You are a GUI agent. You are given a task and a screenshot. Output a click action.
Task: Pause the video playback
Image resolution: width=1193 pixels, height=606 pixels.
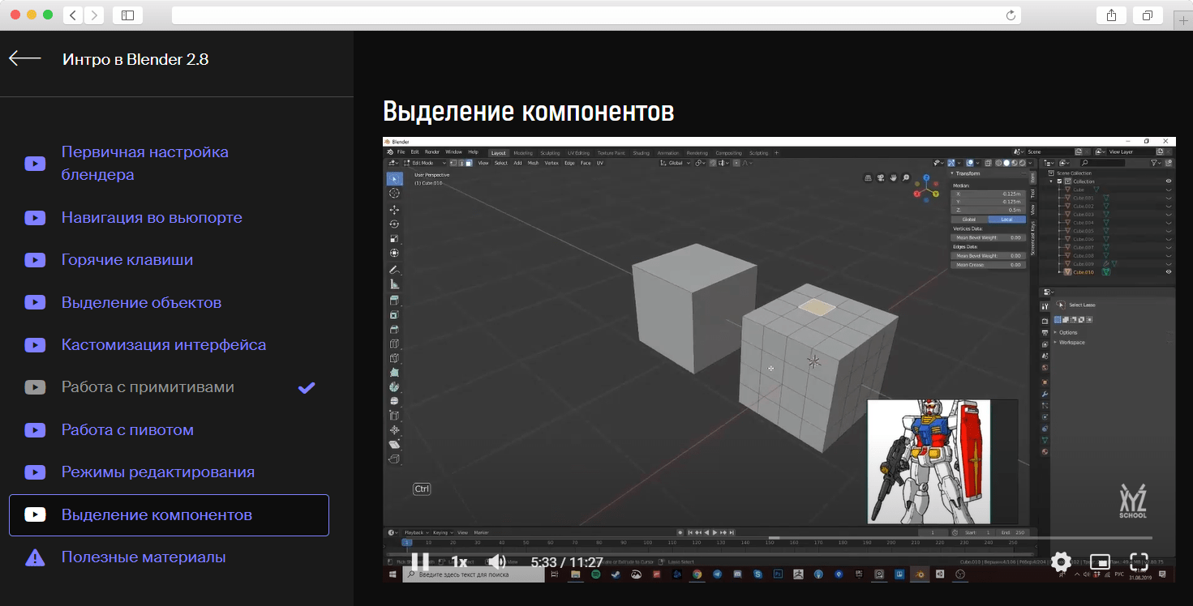tap(420, 561)
